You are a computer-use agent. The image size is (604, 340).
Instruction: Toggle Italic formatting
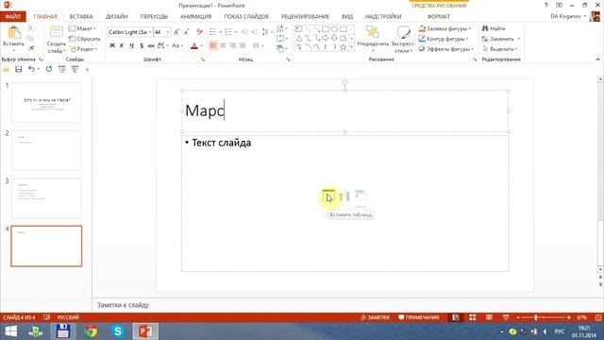(122, 46)
